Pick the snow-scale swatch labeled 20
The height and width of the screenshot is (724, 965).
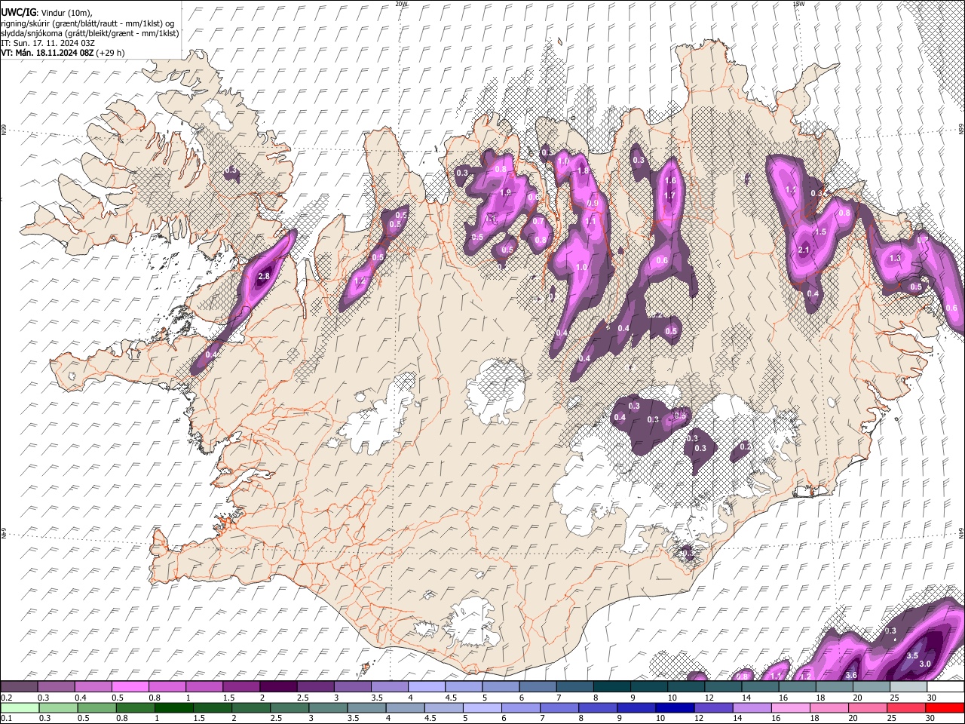tap(872, 686)
